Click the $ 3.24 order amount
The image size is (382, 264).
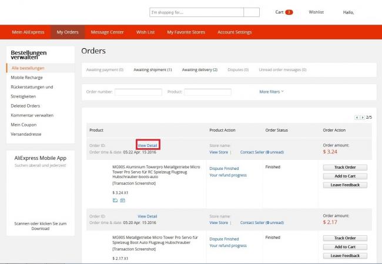coord(330,152)
